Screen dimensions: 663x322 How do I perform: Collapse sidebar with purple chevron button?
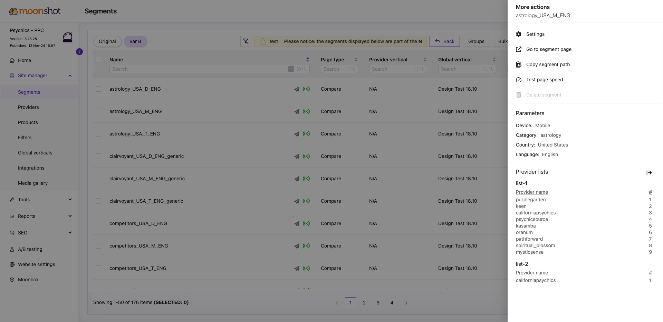point(79,52)
